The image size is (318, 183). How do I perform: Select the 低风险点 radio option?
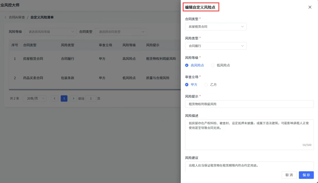coord(213,65)
